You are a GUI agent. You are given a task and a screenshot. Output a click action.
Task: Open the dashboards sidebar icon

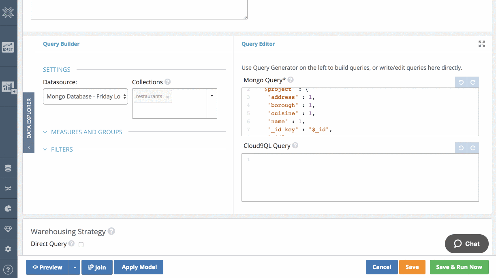coord(8,47)
